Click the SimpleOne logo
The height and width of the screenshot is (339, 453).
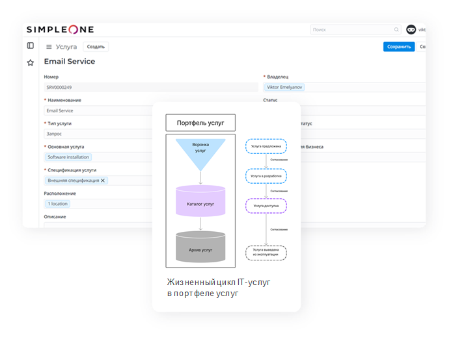click(x=60, y=29)
